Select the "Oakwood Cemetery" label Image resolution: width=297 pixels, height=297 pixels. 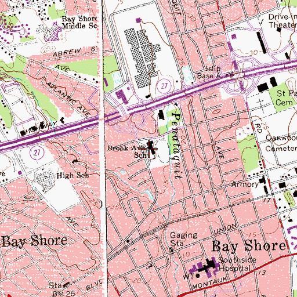click(x=281, y=143)
